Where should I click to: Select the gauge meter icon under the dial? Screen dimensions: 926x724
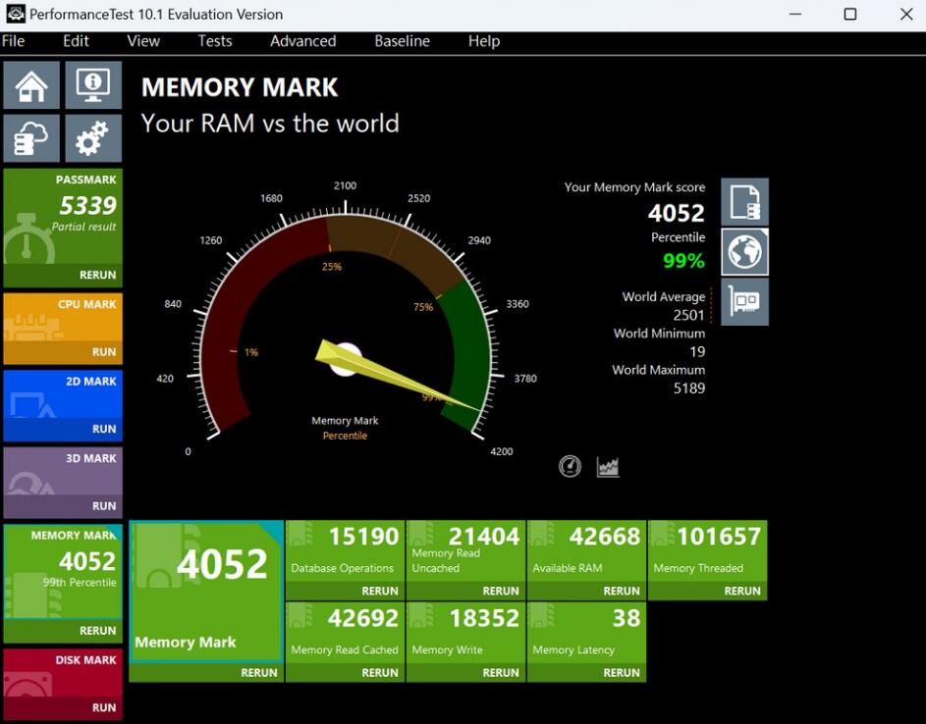[570, 466]
